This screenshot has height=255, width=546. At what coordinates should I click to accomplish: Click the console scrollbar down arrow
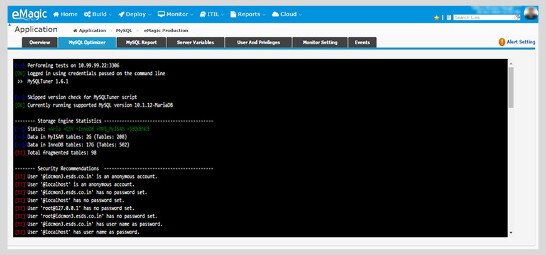tap(511, 232)
